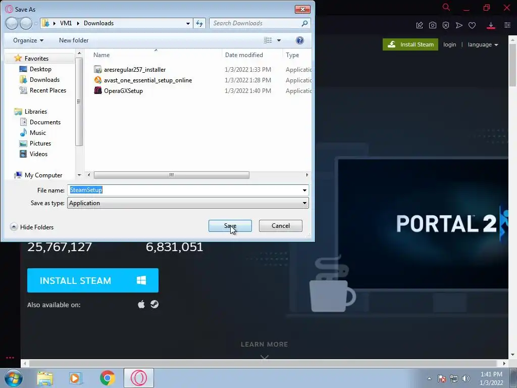Click the Save button
The image size is (517, 388).
click(x=230, y=226)
